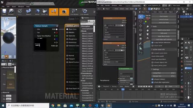
Task: Open the Object dropdown in node editor header
Action: click(x=108, y=9)
